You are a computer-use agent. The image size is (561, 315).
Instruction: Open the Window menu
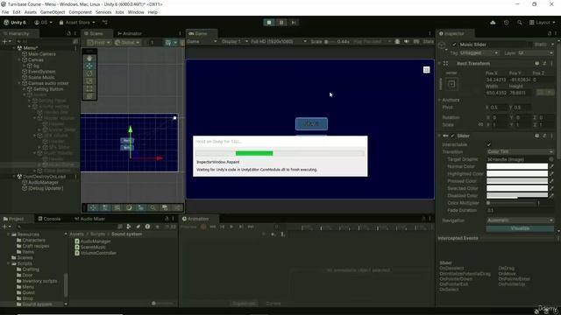(x=136, y=12)
